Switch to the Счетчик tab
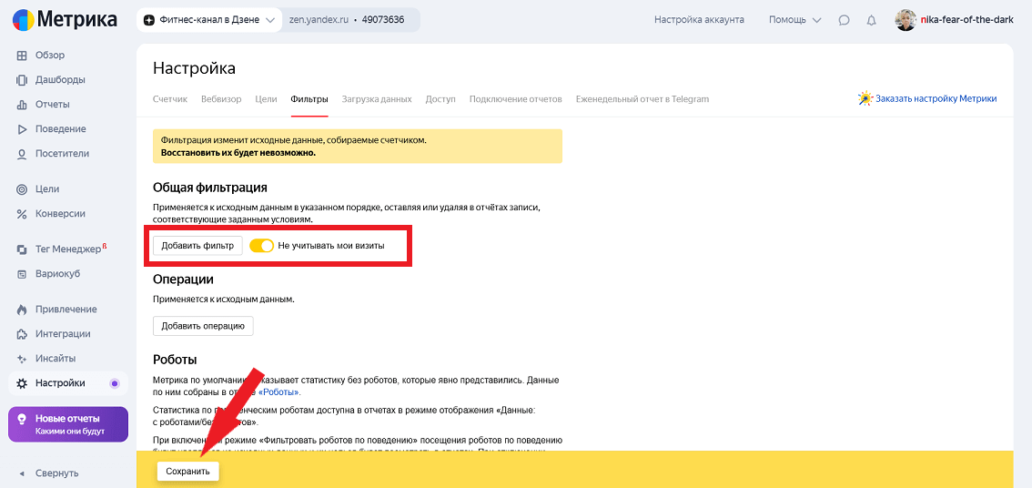Screen dimensions: 1032x488 click(x=170, y=99)
